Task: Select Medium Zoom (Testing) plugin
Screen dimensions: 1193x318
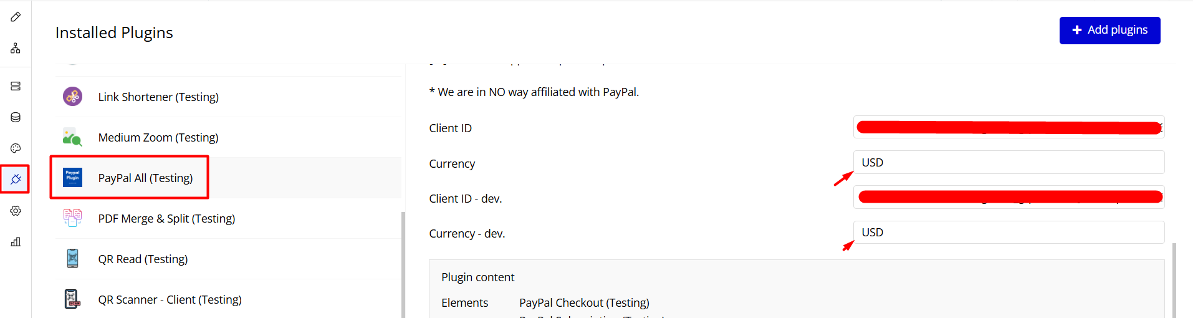Action: [x=158, y=137]
